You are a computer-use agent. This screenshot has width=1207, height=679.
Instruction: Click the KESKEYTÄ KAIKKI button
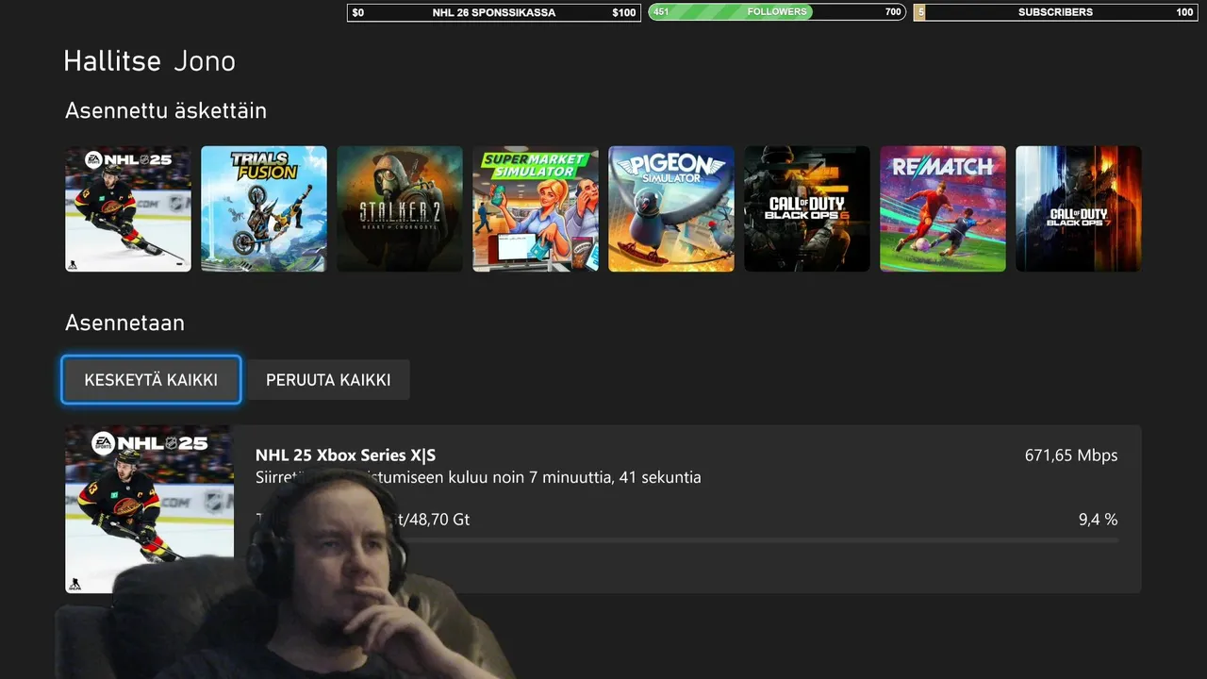pos(151,380)
